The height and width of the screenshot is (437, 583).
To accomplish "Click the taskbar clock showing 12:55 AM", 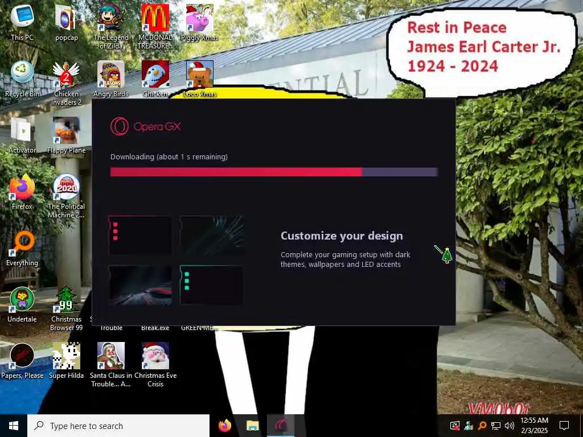I will [534, 426].
